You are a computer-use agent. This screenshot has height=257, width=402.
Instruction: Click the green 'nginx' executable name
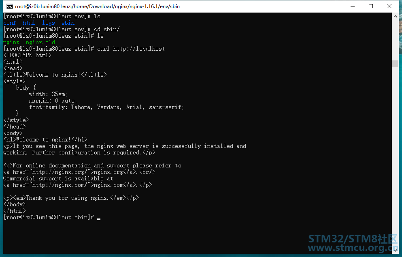tap(11, 43)
